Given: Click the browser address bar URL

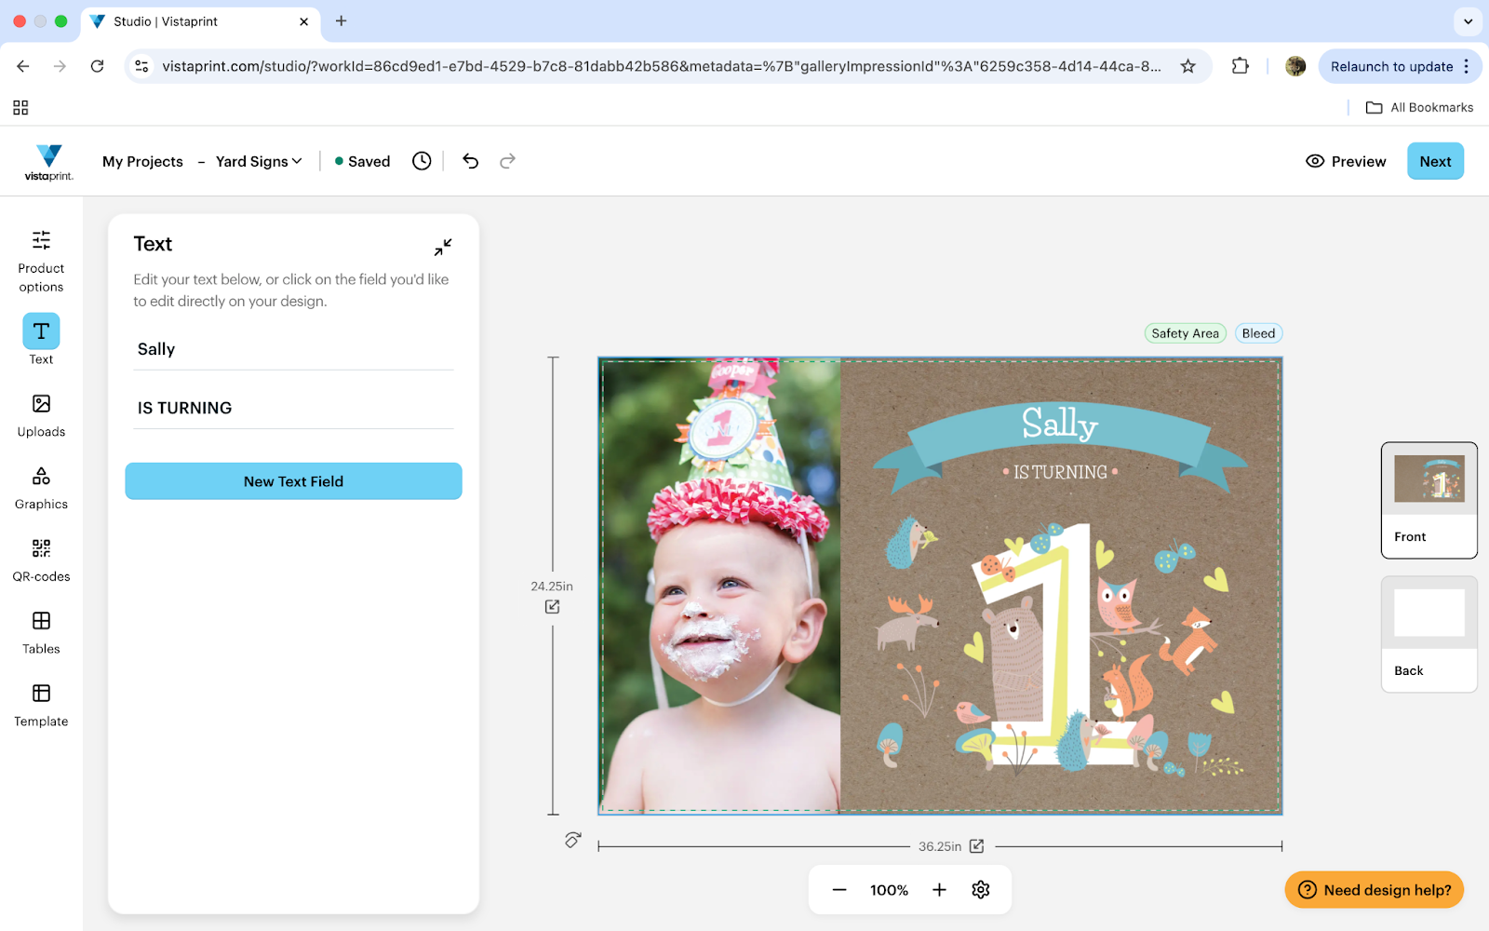Looking at the screenshot, I should [661, 66].
